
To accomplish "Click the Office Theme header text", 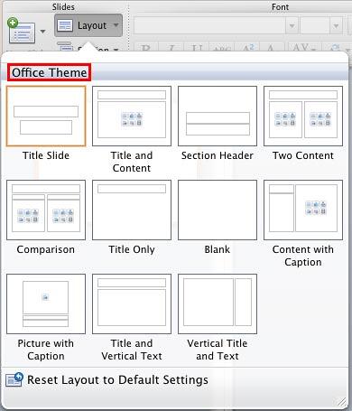I will pyautogui.click(x=50, y=72).
